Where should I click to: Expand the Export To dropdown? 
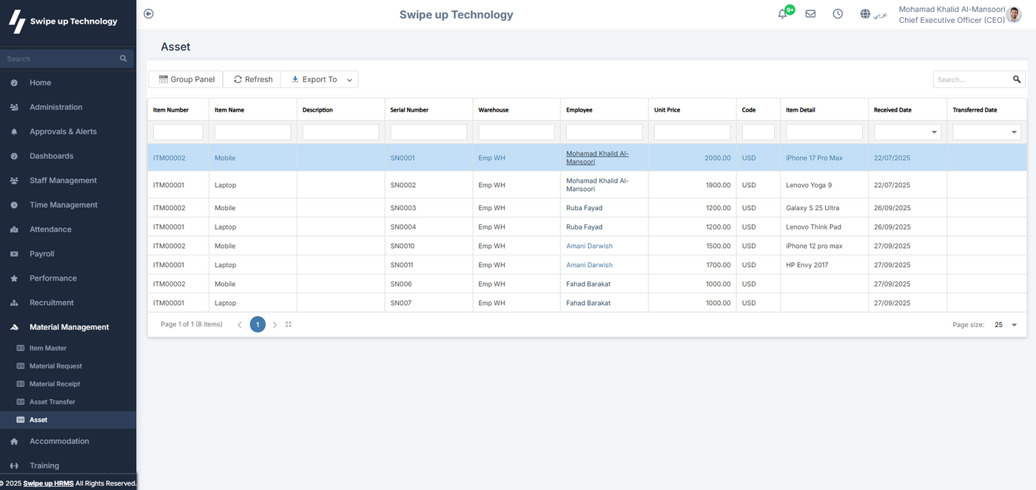[x=349, y=80]
